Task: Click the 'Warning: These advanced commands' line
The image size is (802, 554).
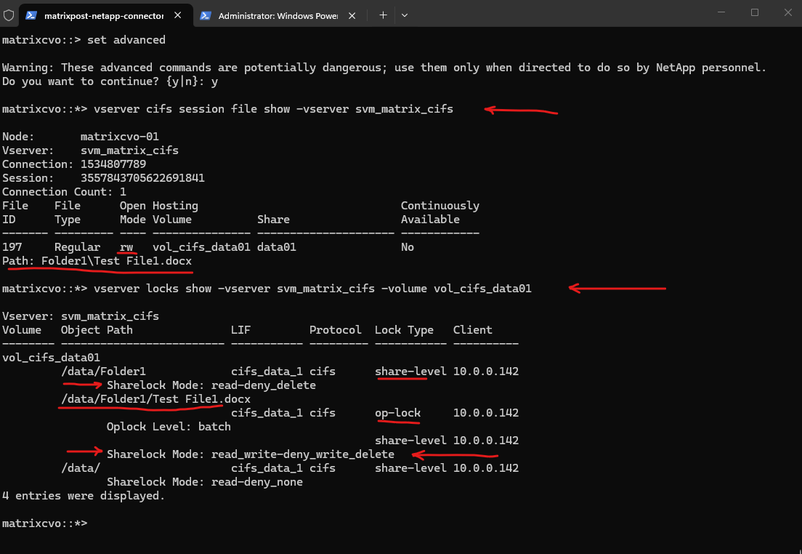Action: tap(384, 68)
